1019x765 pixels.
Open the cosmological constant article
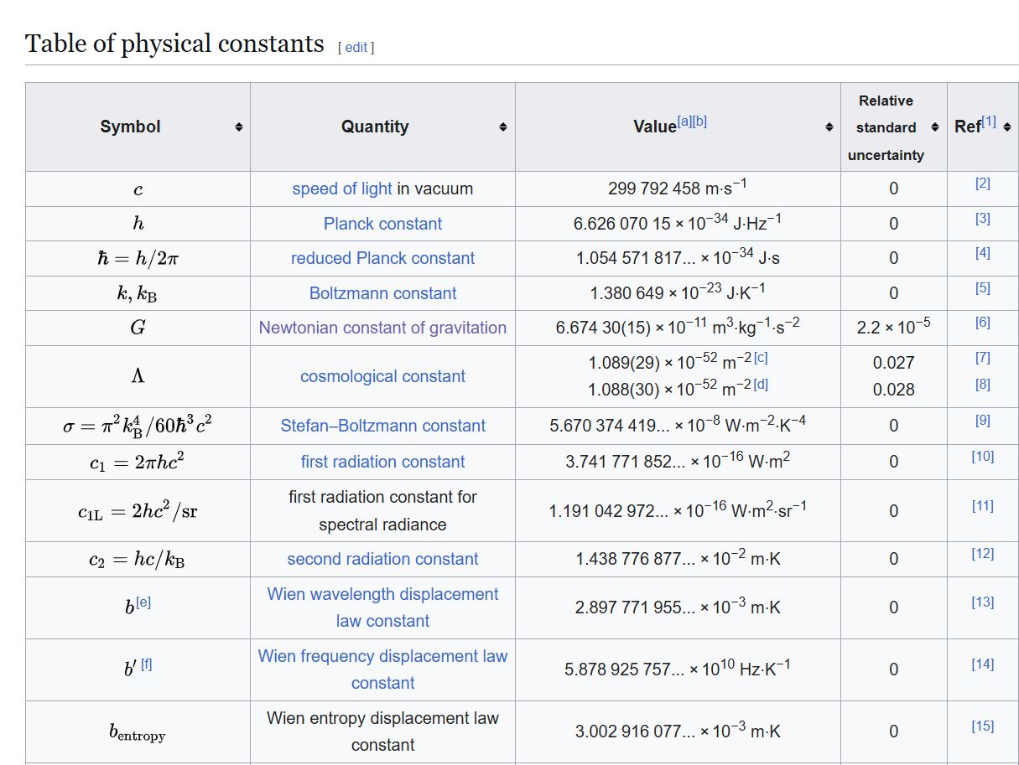coord(382,376)
